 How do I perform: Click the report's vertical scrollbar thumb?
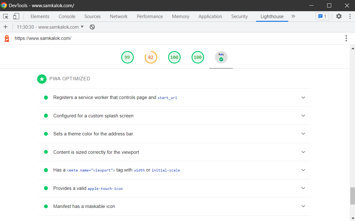(352, 196)
